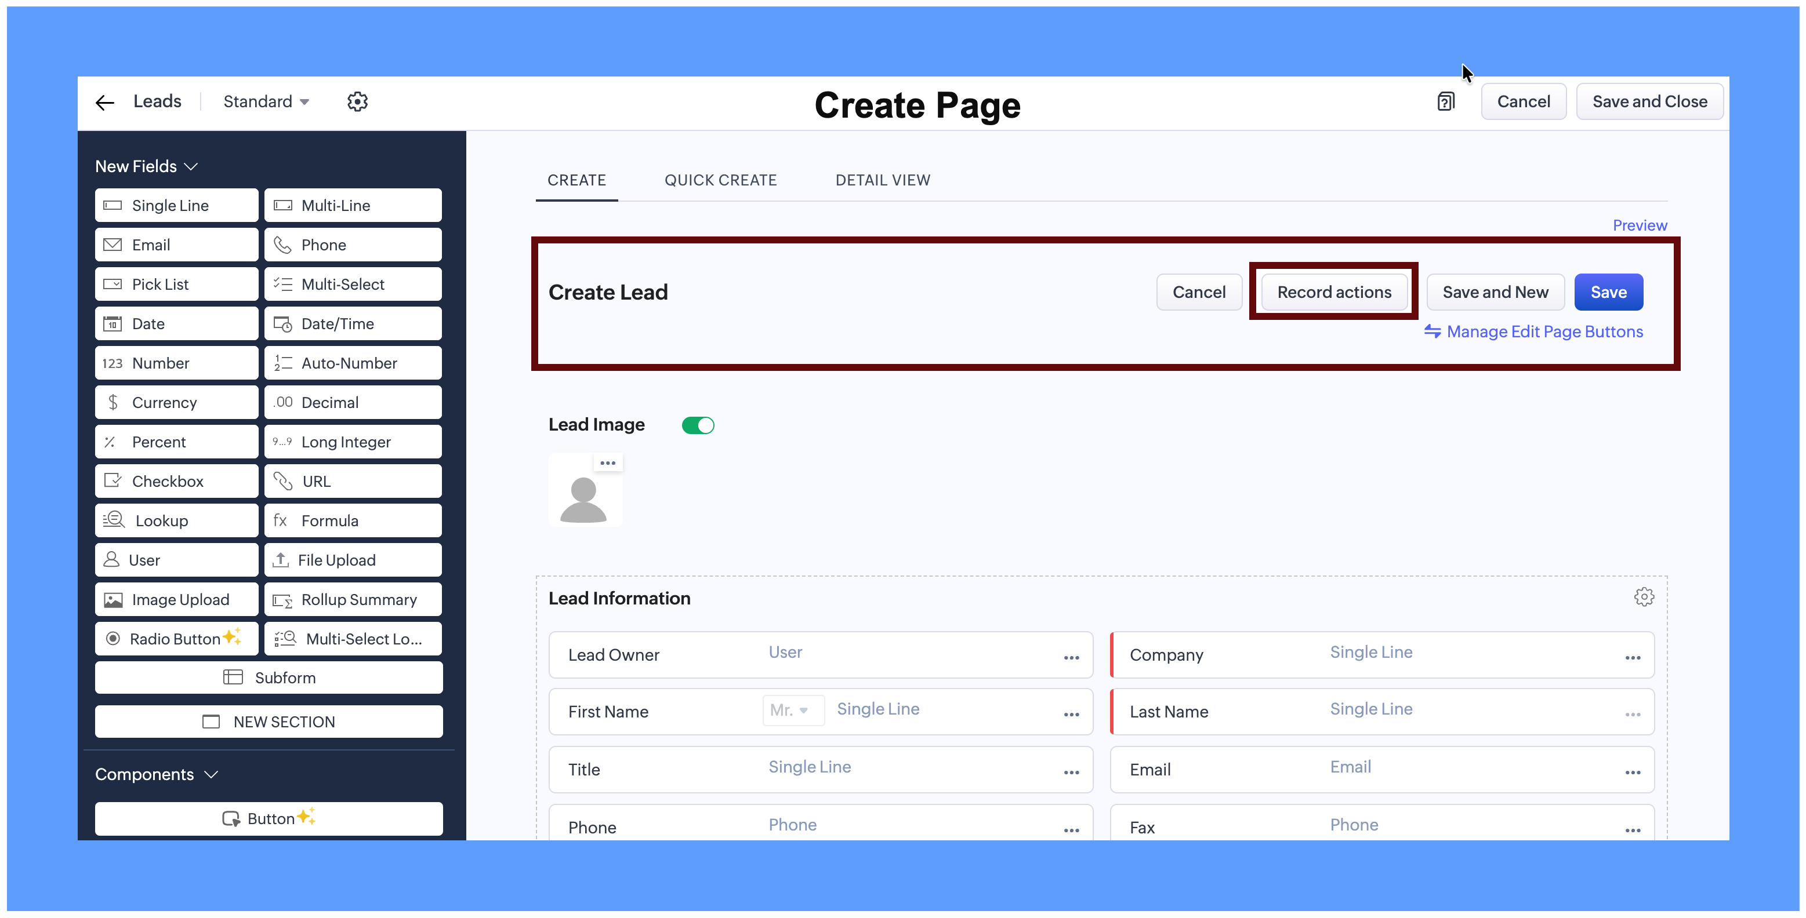Open Last Name field options menu
Image resolution: width=1806 pixels, height=918 pixels.
click(1633, 714)
